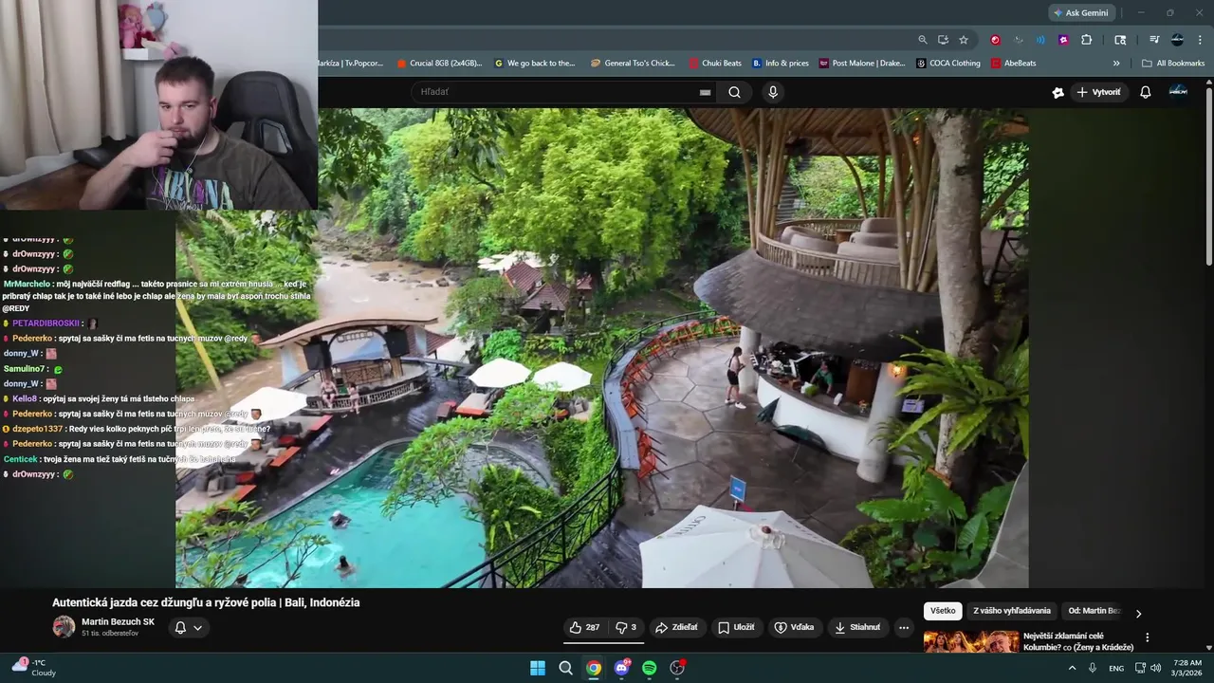The height and width of the screenshot is (683, 1214).
Task: Click Uložiť save button
Action: (x=736, y=627)
